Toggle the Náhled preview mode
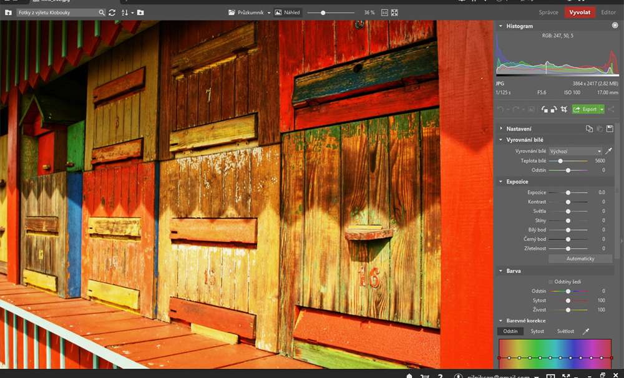Screen dimensions: 624x378 pyautogui.click(x=287, y=12)
